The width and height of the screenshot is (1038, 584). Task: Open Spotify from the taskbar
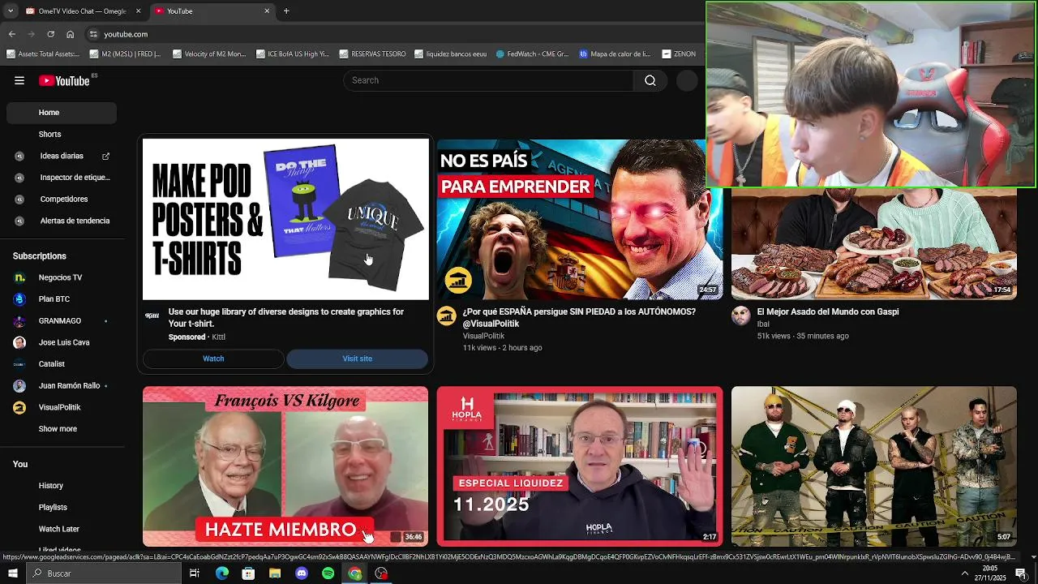(x=328, y=573)
